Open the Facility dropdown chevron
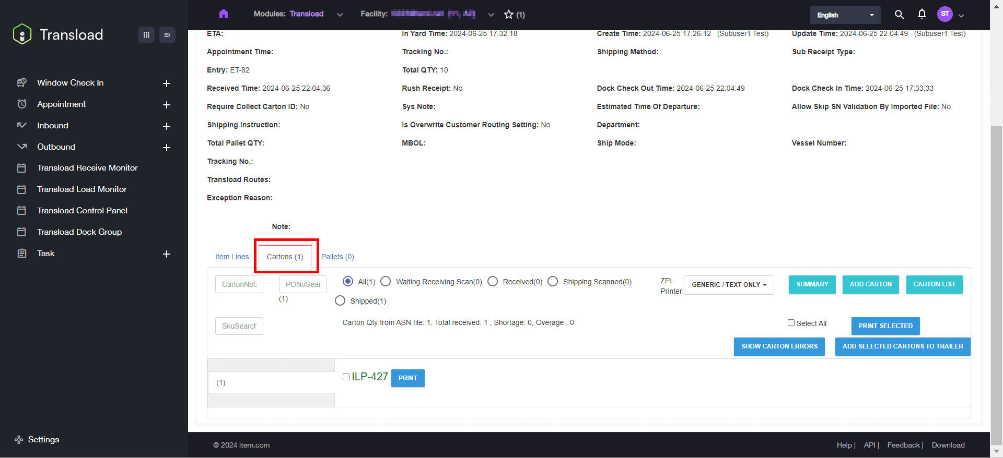 (x=491, y=15)
